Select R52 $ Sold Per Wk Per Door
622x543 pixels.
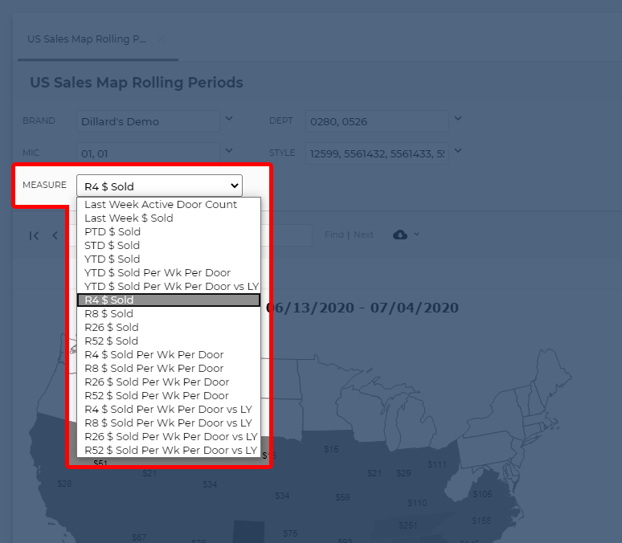157,396
